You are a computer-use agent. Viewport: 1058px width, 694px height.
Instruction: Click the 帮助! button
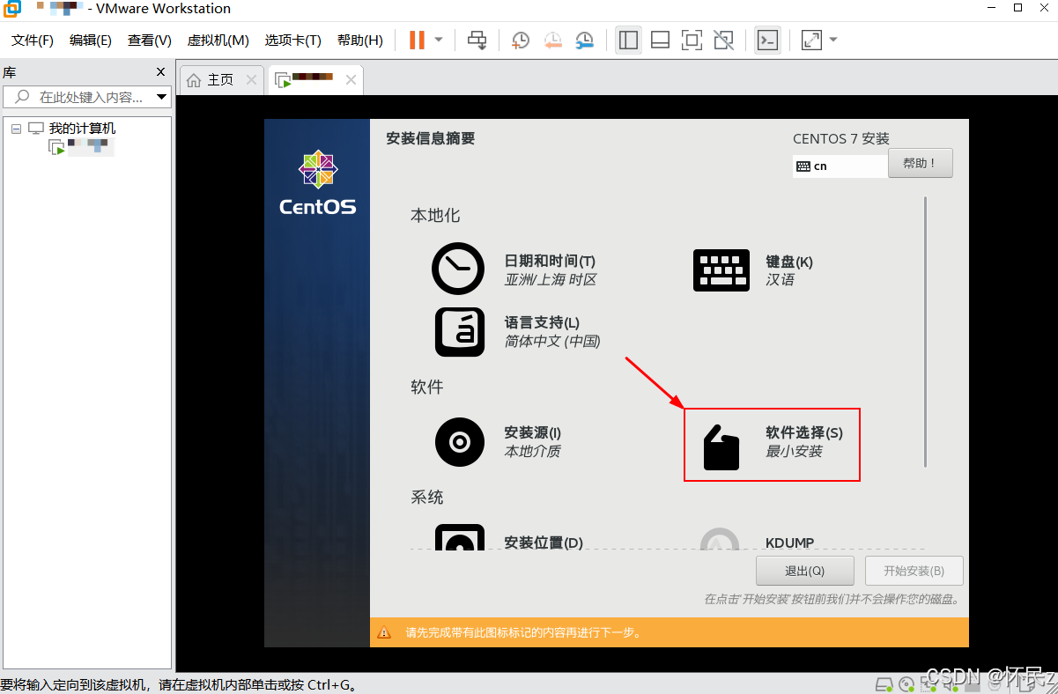(x=921, y=163)
